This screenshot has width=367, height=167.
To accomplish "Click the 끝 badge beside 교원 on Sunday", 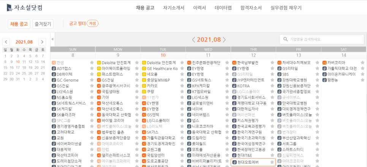I will pyautogui.click(x=54, y=138).
